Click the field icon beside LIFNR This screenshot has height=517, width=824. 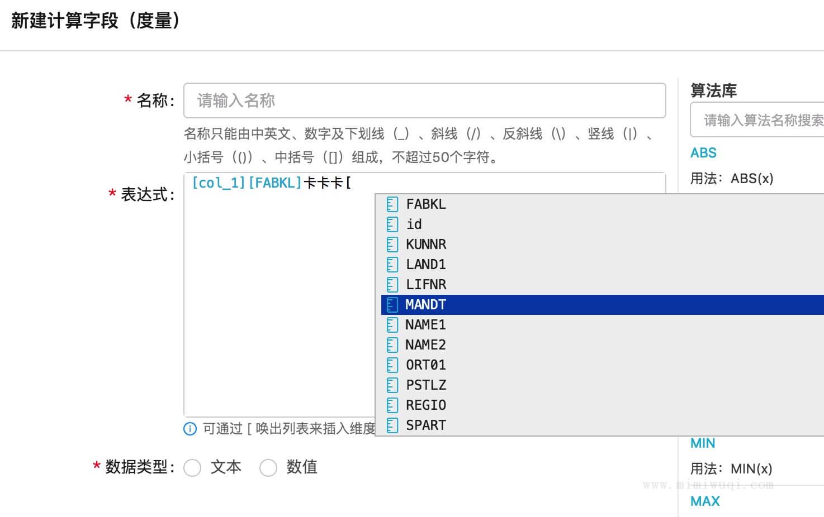392,285
